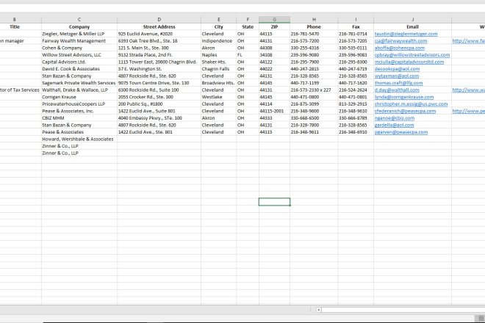Select cell 'Cohen & Company'
Viewport: 485px width, 323px height.
[x=79, y=48]
